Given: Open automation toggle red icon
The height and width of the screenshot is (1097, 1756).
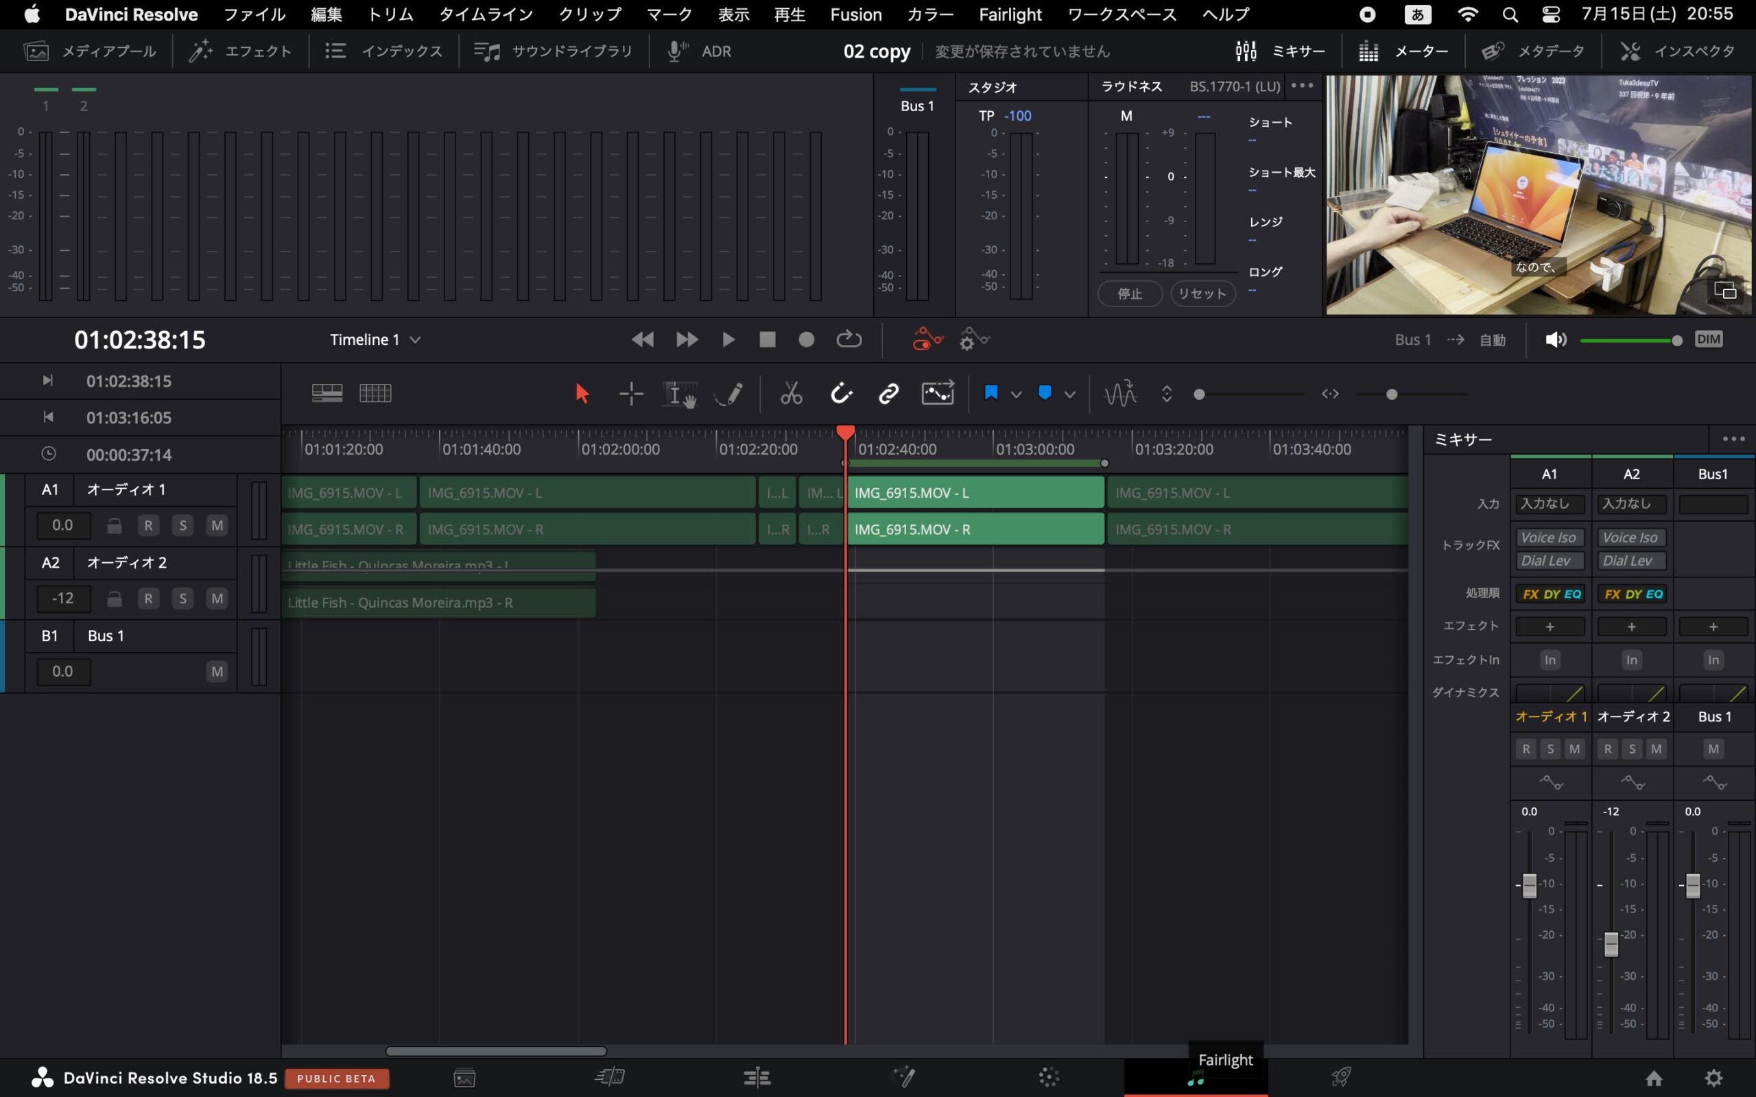Looking at the screenshot, I should coord(927,339).
